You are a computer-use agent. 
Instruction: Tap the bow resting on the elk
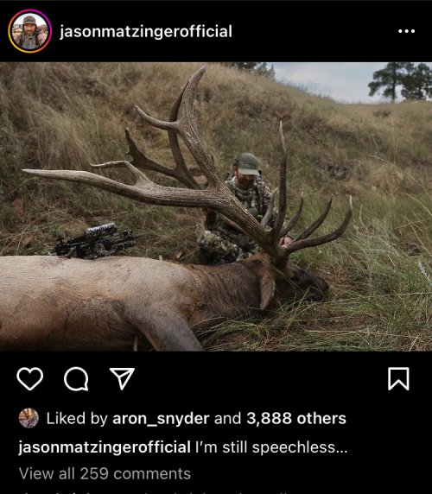94,241
